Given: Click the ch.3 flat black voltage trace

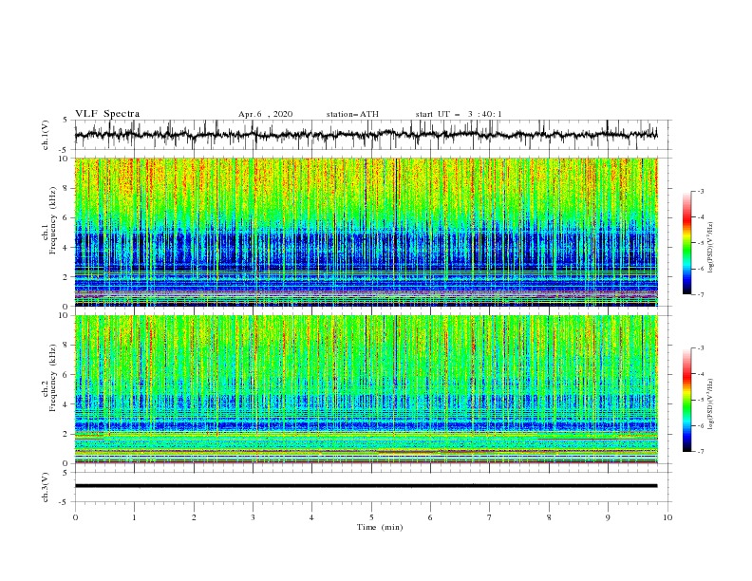Looking at the screenshot, I should (x=366, y=486).
